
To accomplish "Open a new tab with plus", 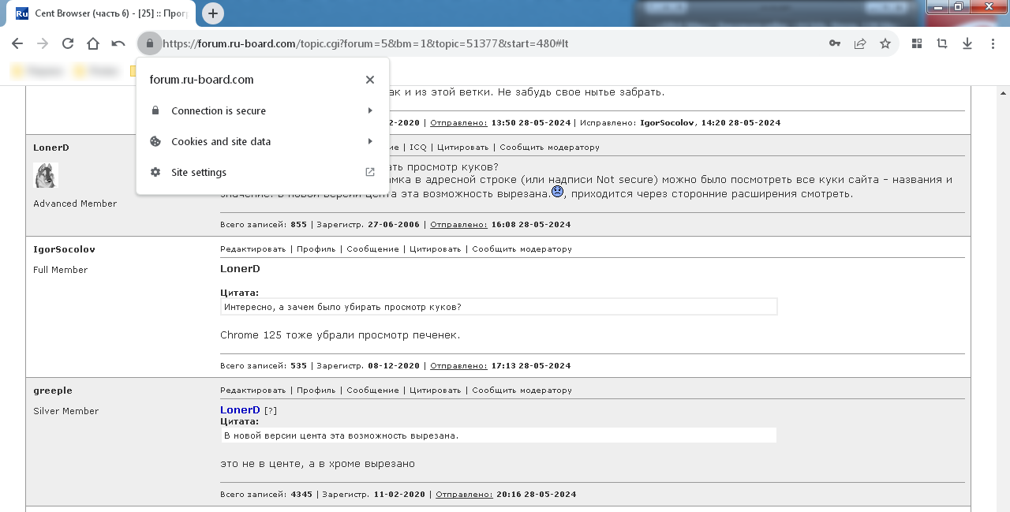I will pyautogui.click(x=213, y=13).
